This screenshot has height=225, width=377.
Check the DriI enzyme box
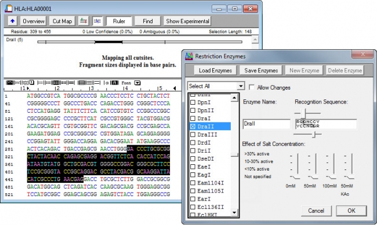tap(193, 150)
